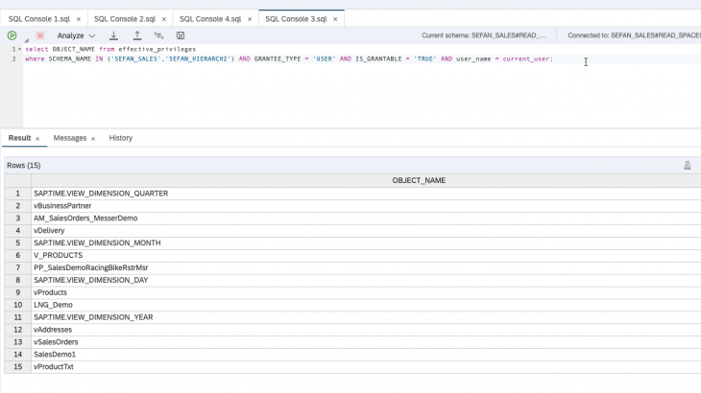Collapse the code fold arrow on line 1
This screenshot has width=701, height=393.
[x=19, y=49]
